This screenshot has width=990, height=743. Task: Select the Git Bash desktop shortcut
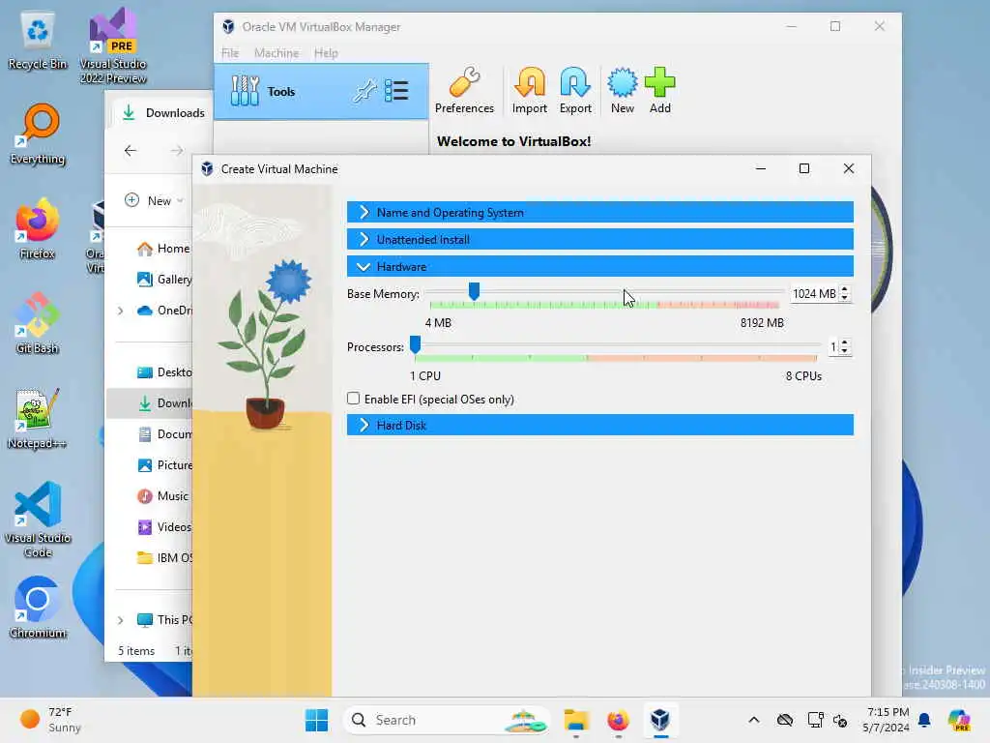click(38, 323)
